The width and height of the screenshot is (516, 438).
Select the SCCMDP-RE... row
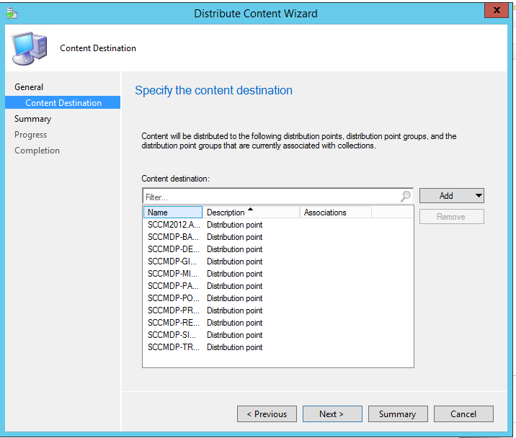coord(278,323)
